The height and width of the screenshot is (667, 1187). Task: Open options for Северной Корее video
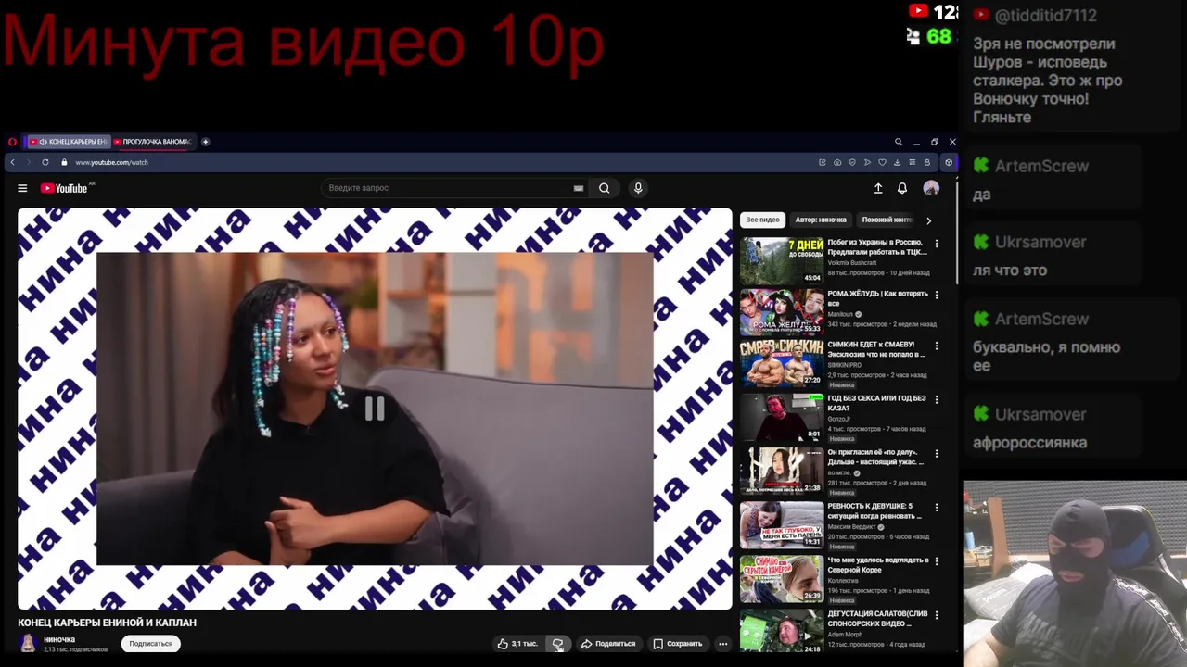pyautogui.click(x=937, y=561)
